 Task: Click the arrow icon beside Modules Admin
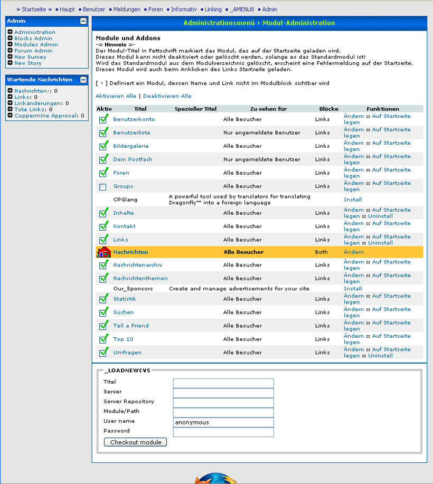pyautogui.click(x=10, y=44)
